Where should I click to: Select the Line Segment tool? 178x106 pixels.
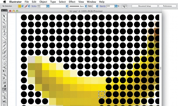[4, 38]
